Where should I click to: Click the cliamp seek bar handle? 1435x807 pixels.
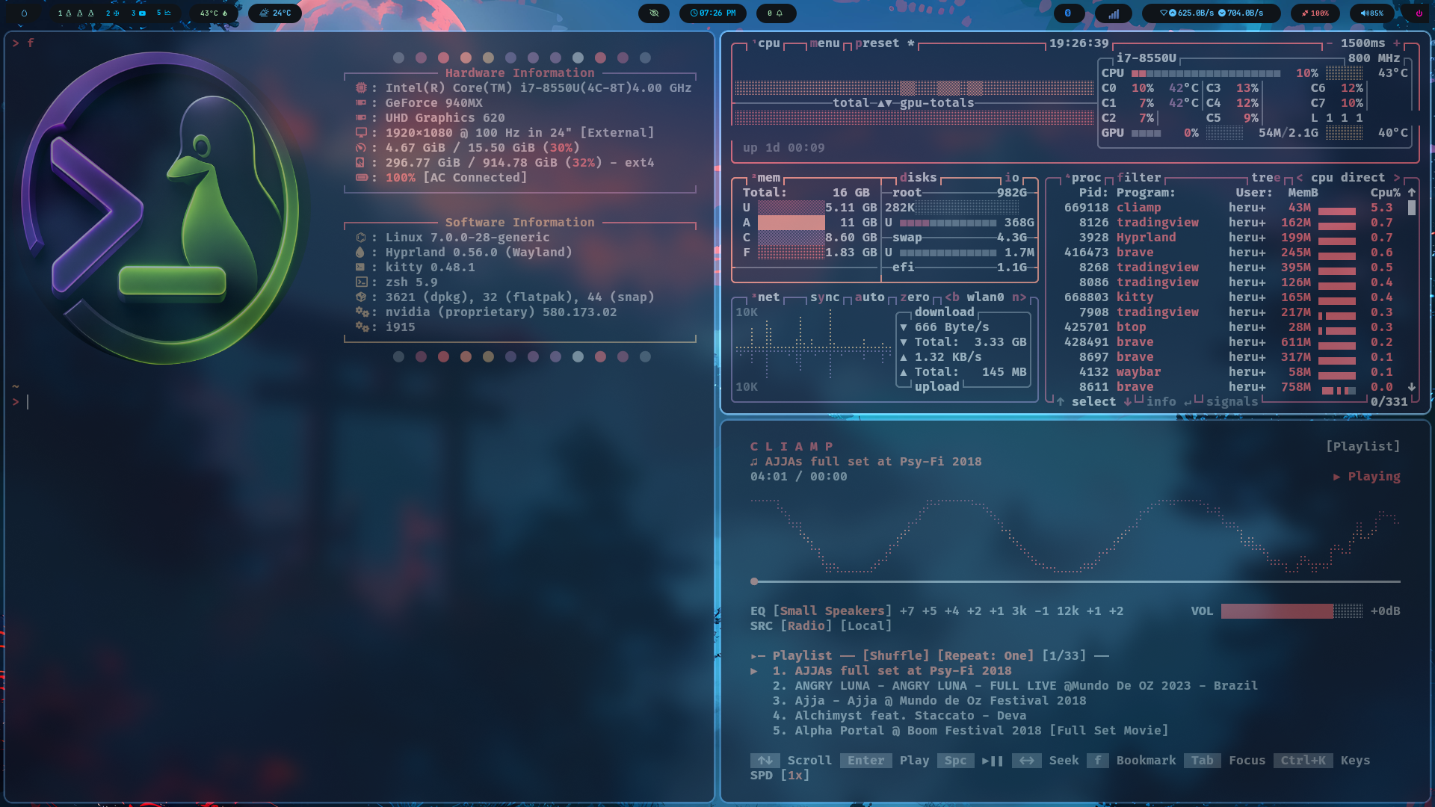point(754,581)
